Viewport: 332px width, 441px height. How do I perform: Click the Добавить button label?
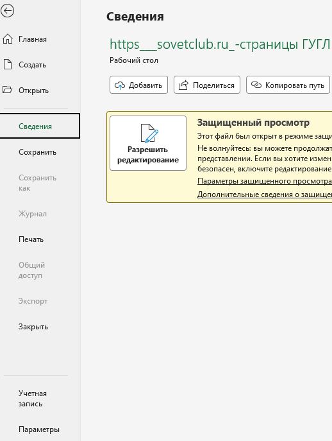pos(145,85)
